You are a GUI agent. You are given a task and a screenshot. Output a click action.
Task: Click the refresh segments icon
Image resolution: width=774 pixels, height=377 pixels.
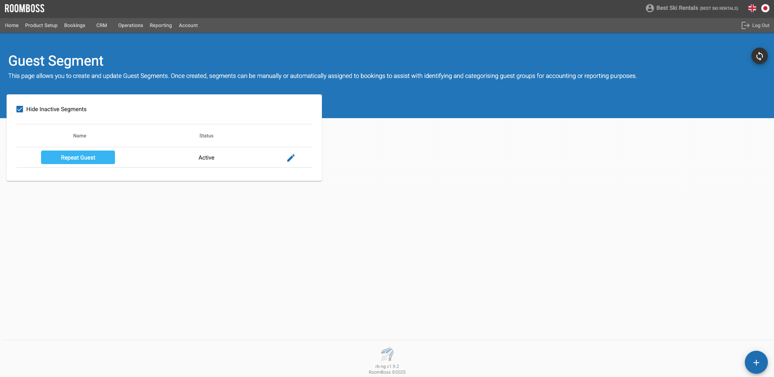coord(759,56)
